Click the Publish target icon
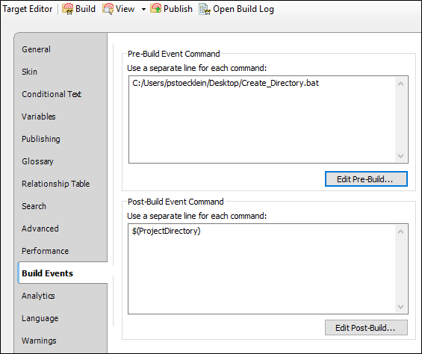The height and width of the screenshot is (354, 422). (155, 9)
